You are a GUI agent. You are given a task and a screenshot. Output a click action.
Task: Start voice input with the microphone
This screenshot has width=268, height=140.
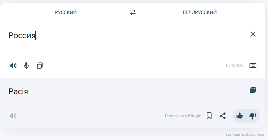click(x=26, y=66)
